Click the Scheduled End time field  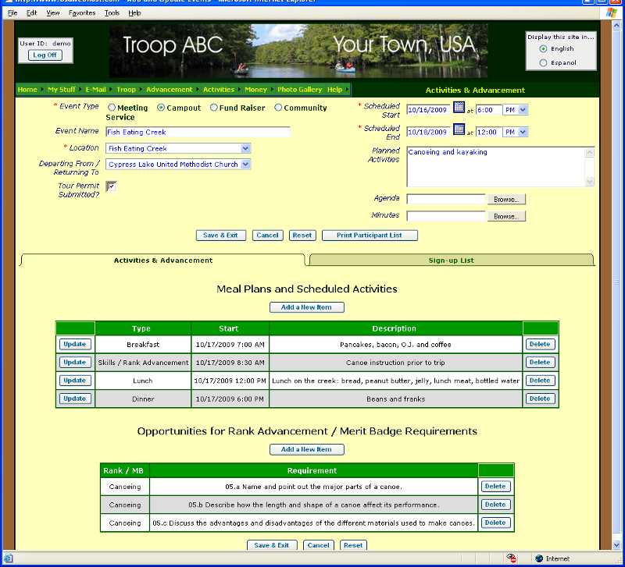click(x=489, y=132)
